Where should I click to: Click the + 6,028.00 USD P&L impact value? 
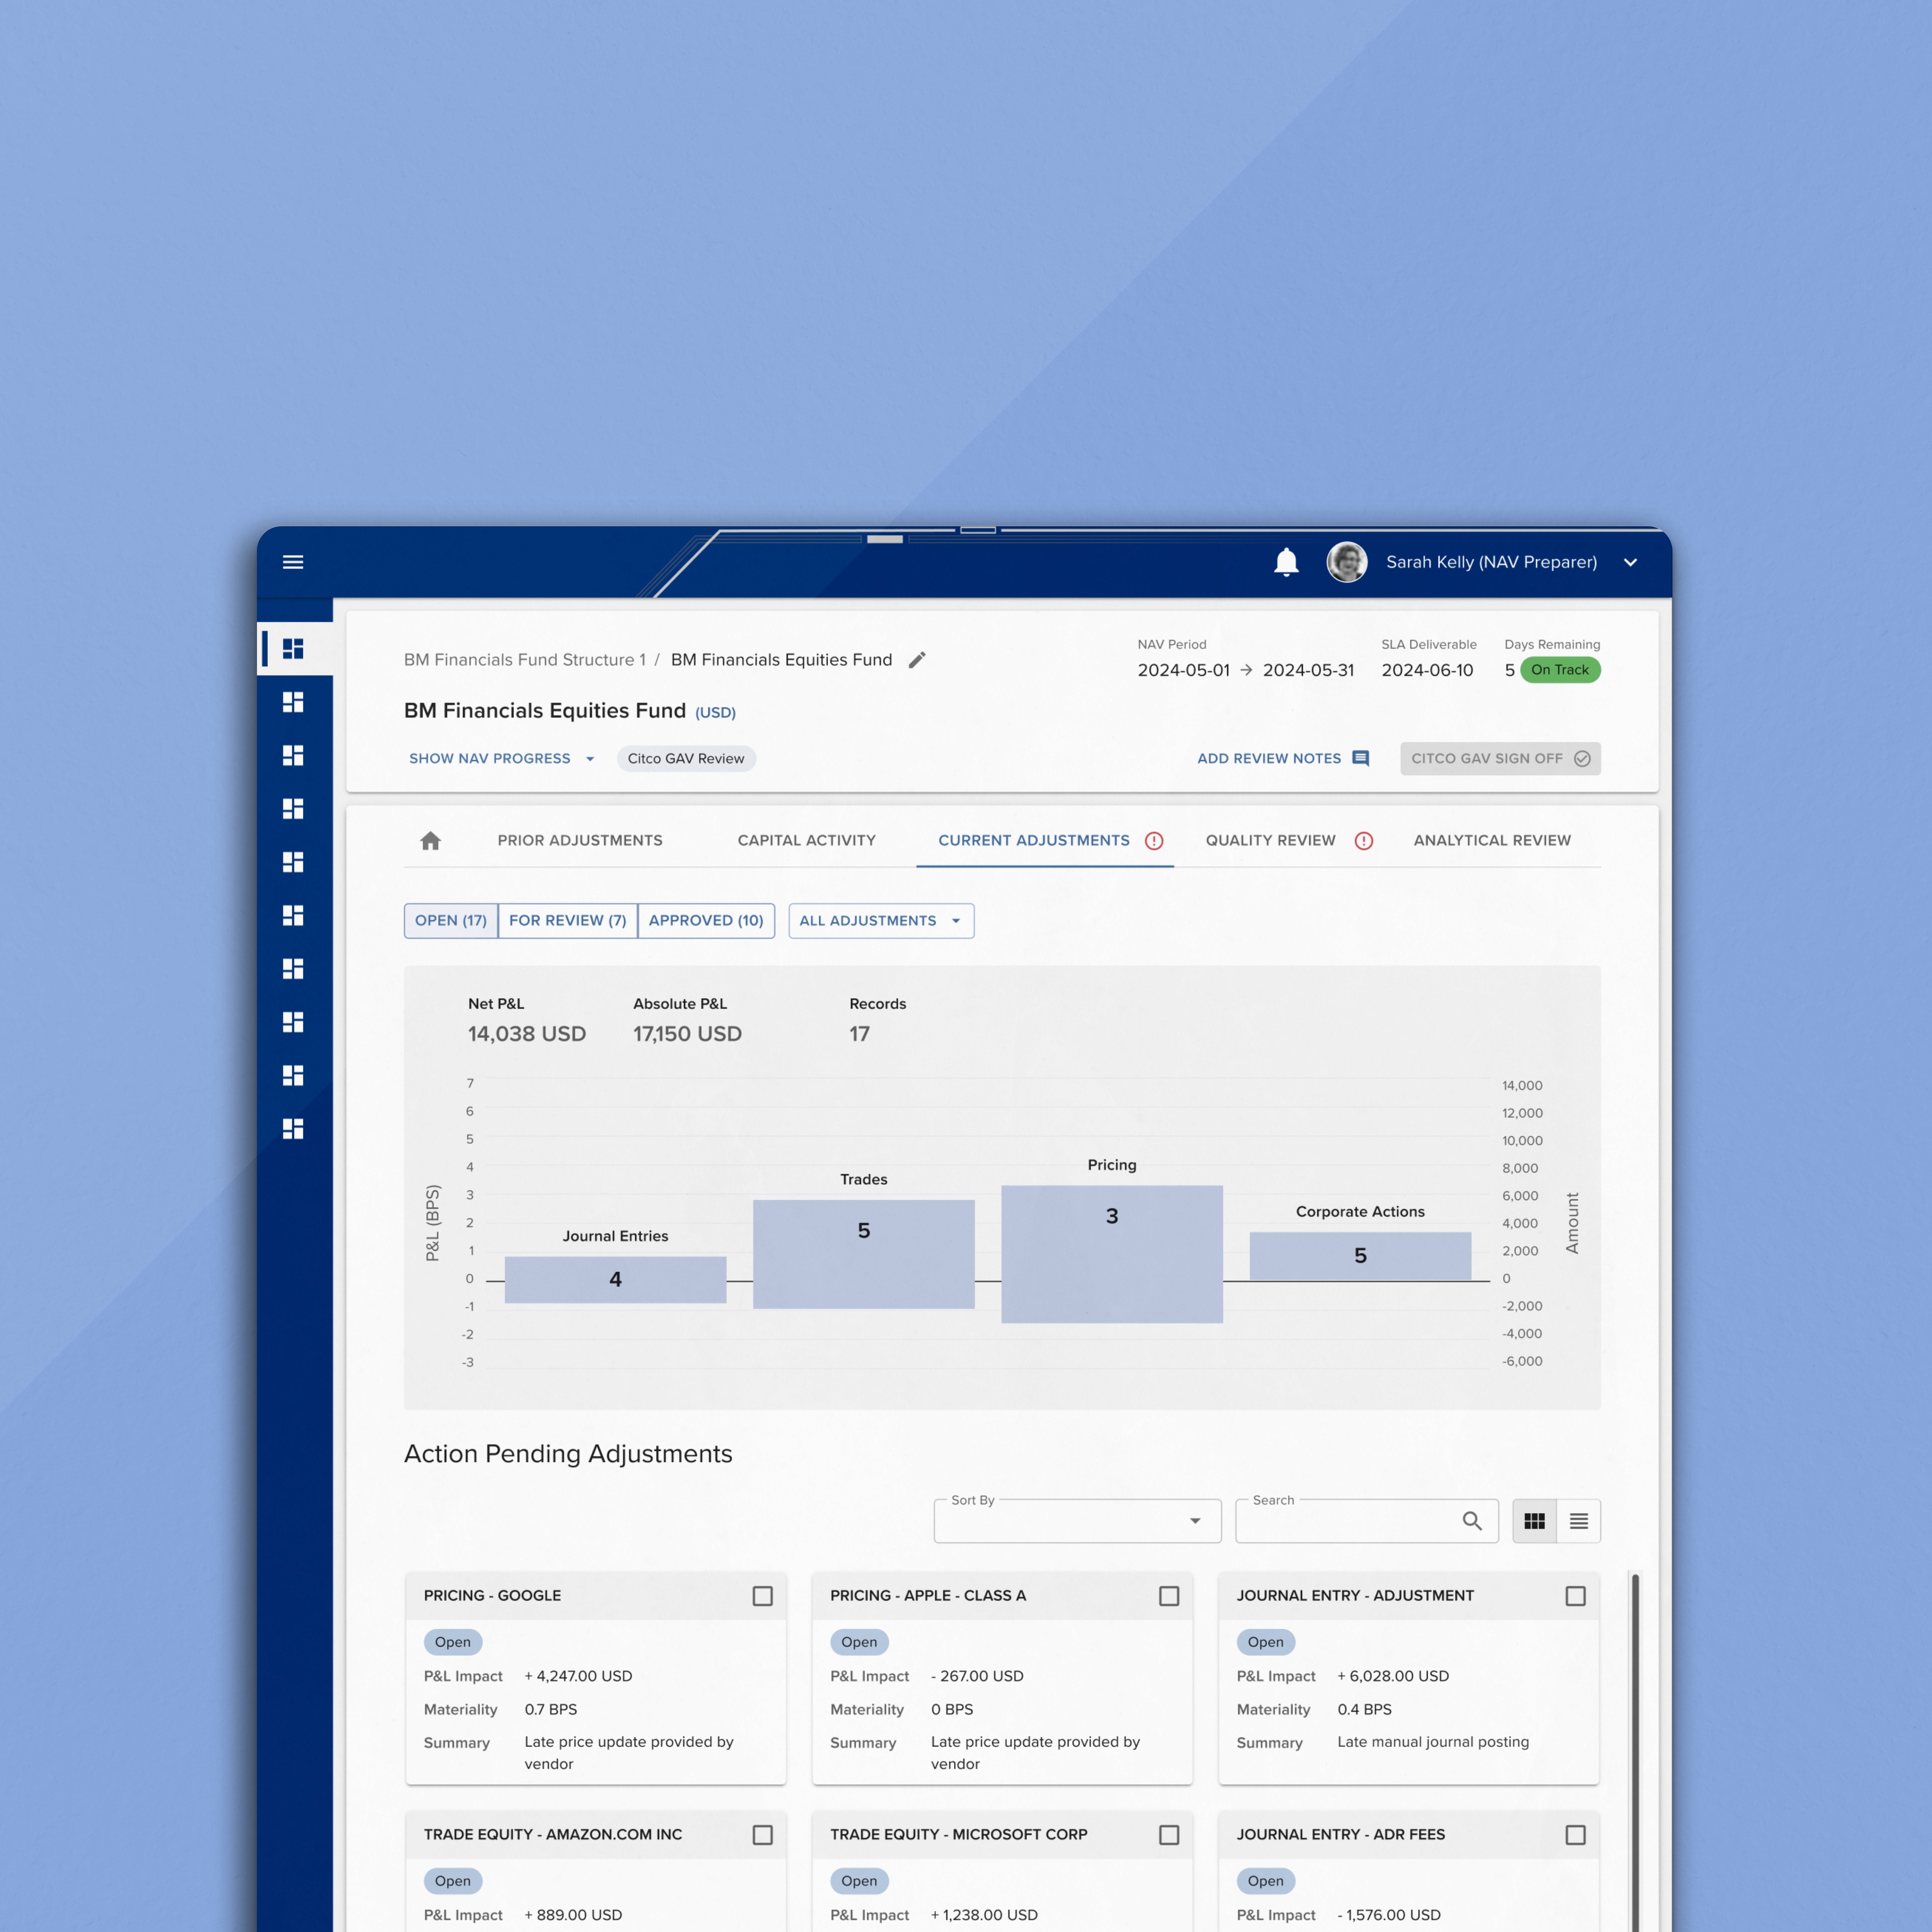(1393, 1676)
